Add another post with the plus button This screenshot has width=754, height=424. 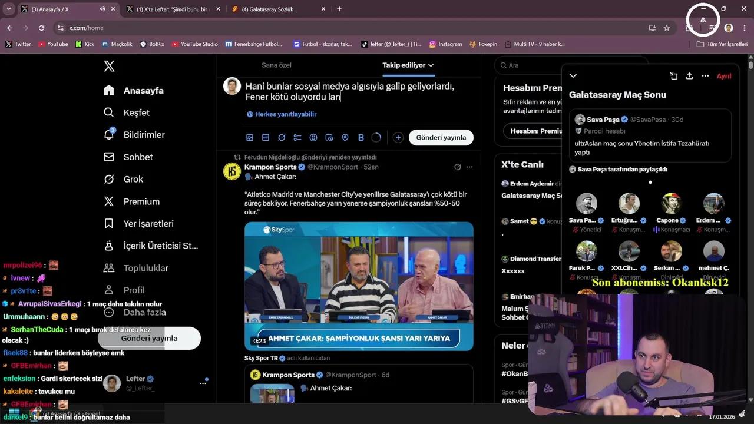coord(398,137)
